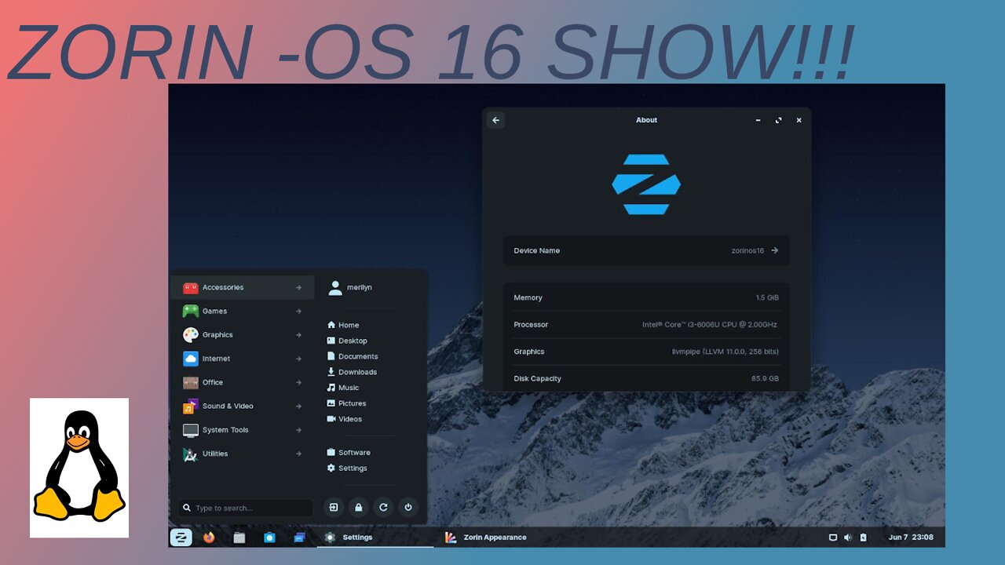Open the Files manager taskbar icon
This screenshot has height=565, width=1005.
pos(239,538)
